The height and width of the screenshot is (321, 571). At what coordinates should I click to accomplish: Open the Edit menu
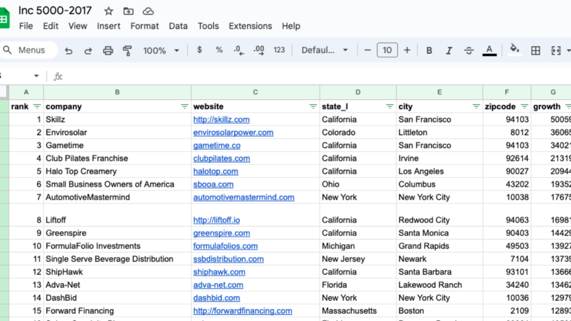(51, 26)
